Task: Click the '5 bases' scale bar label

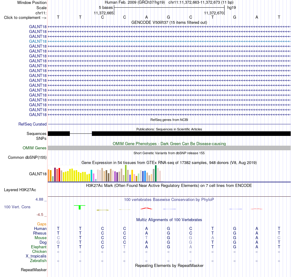Action: tap(106, 8)
